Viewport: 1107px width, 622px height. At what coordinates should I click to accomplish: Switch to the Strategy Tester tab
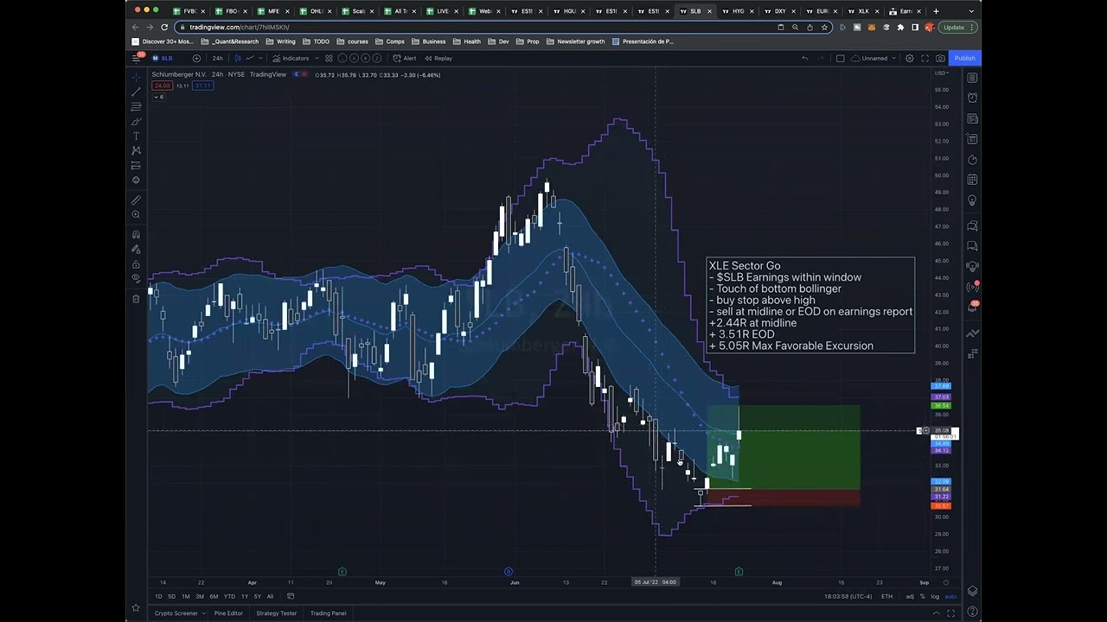click(276, 613)
